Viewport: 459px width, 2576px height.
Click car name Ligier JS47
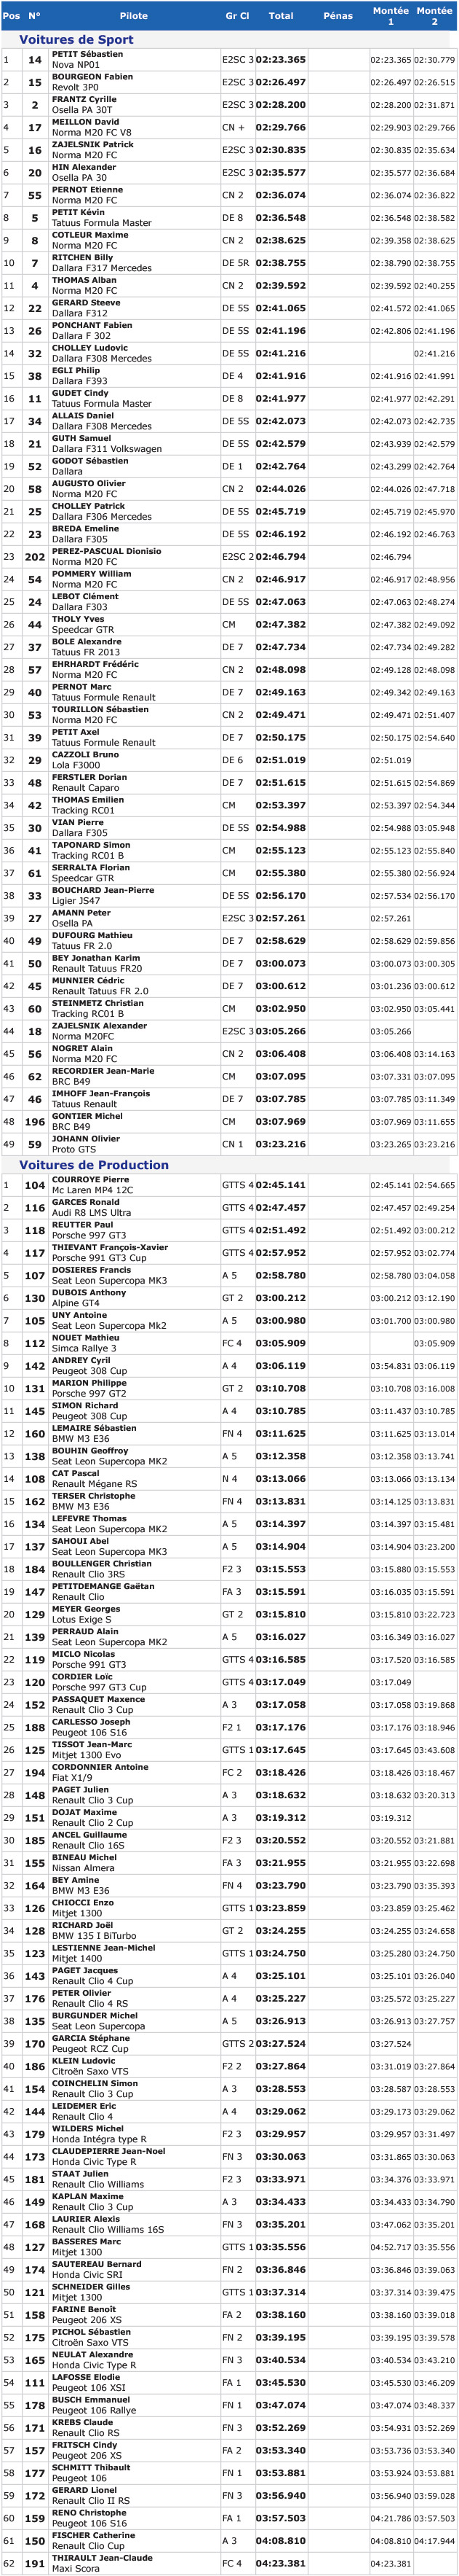coord(76,901)
